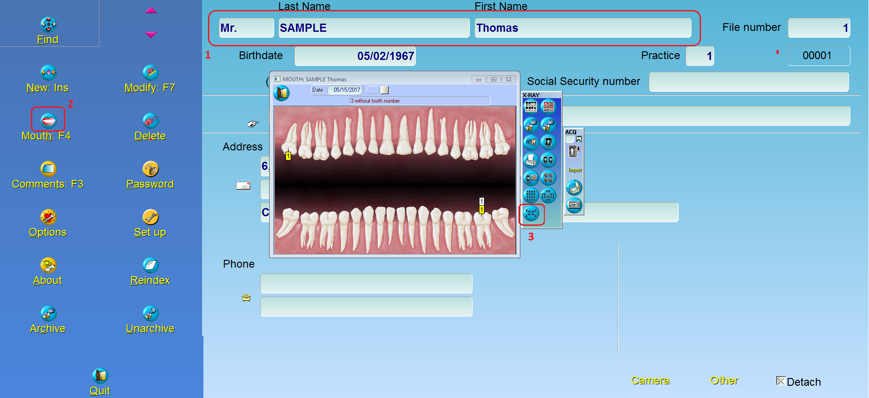Click the red-circled X-RAY panel icon
This screenshot has height=398, width=869.
pos(531,213)
